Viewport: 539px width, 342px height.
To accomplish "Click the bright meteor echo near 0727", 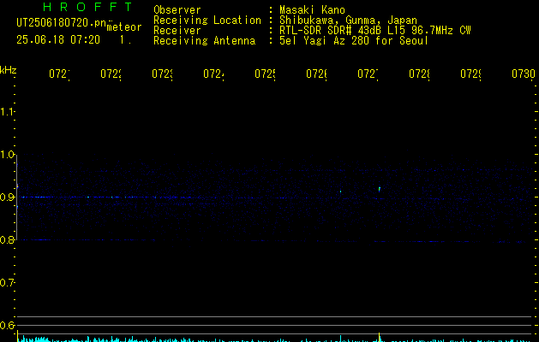I will pyautogui.click(x=380, y=189).
